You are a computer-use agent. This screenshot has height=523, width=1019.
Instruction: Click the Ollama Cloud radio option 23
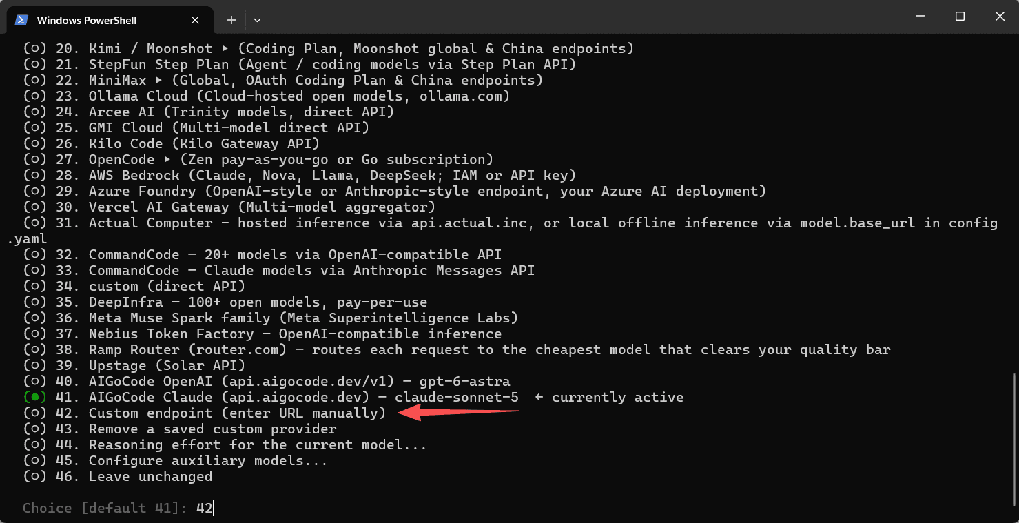click(x=34, y=96)
